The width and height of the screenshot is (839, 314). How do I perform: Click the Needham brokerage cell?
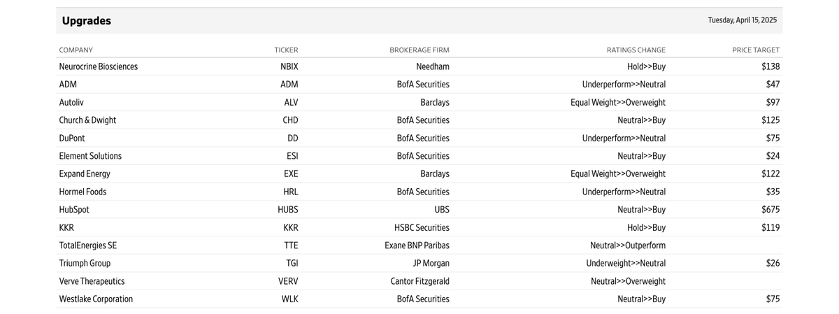[433, 66]
